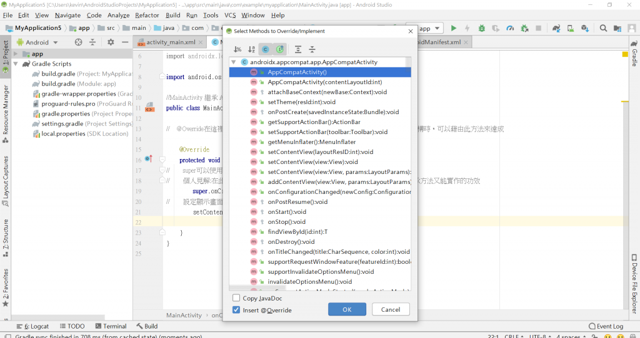Open the AVD Manager icon
This screenshot has width=640, height=338.
pos(571,29)
